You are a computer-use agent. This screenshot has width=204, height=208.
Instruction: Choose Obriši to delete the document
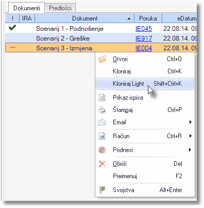[x=145, y=164]
